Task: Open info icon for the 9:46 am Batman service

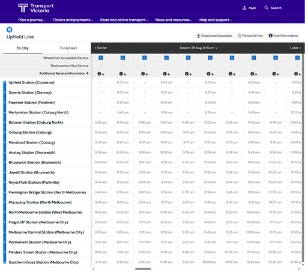Action: point(276,74)
